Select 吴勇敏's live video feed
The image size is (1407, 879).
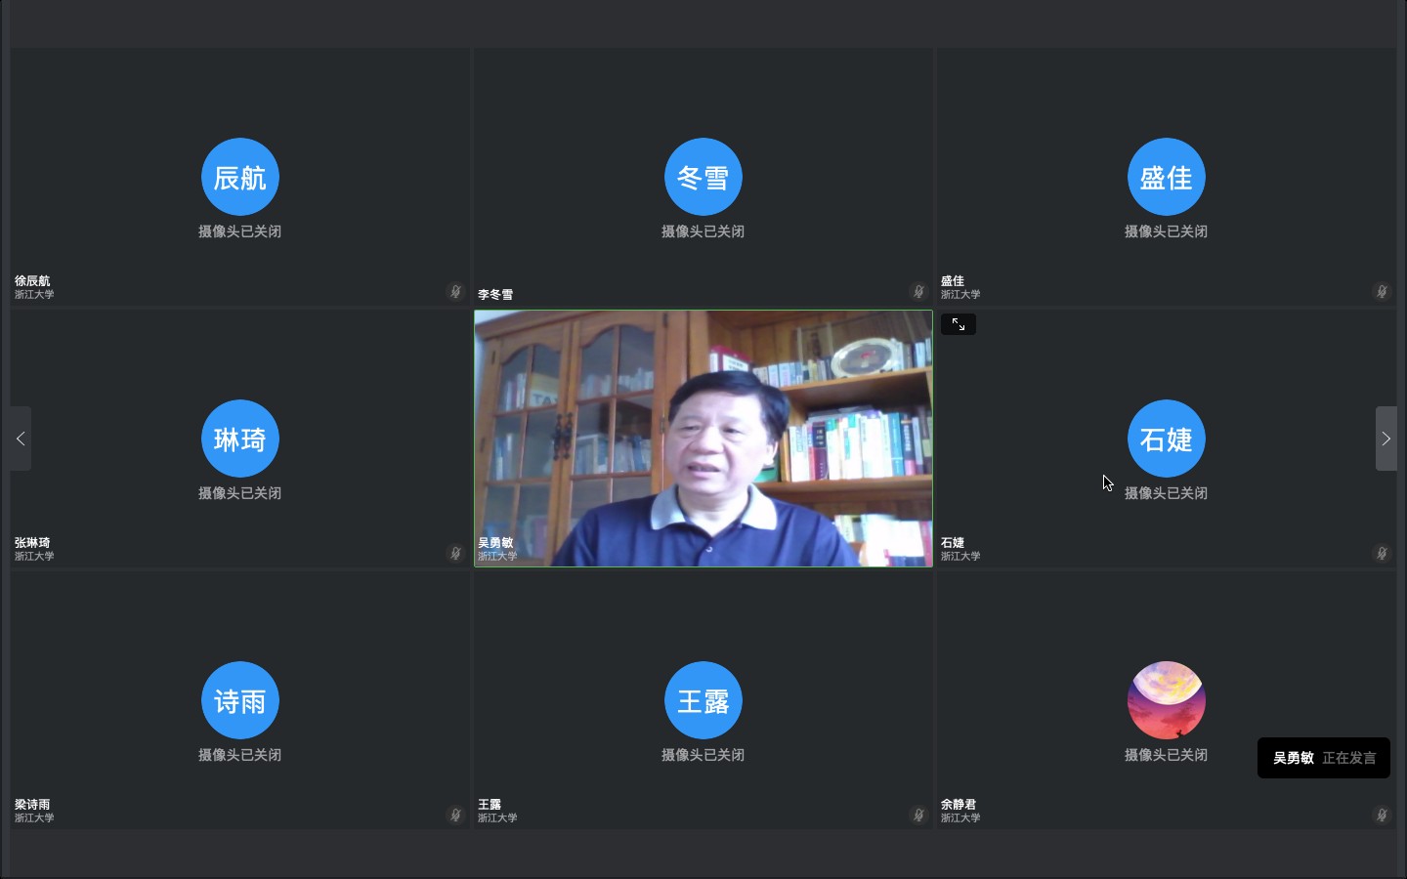(x=703, y=438)
